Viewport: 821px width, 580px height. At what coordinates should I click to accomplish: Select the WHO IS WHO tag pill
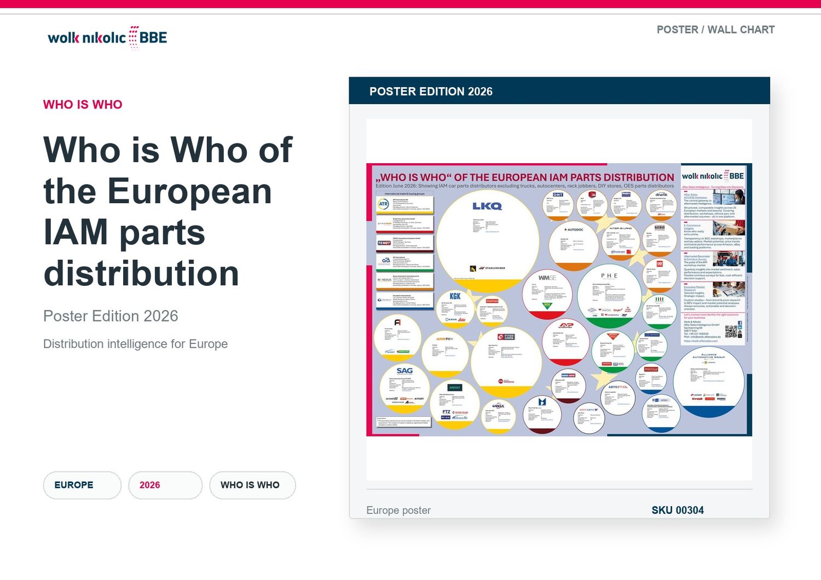click(x=252, y=485)
